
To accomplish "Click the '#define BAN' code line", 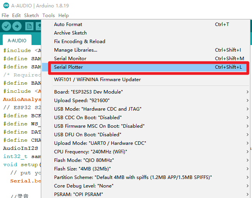I will 22,83.
